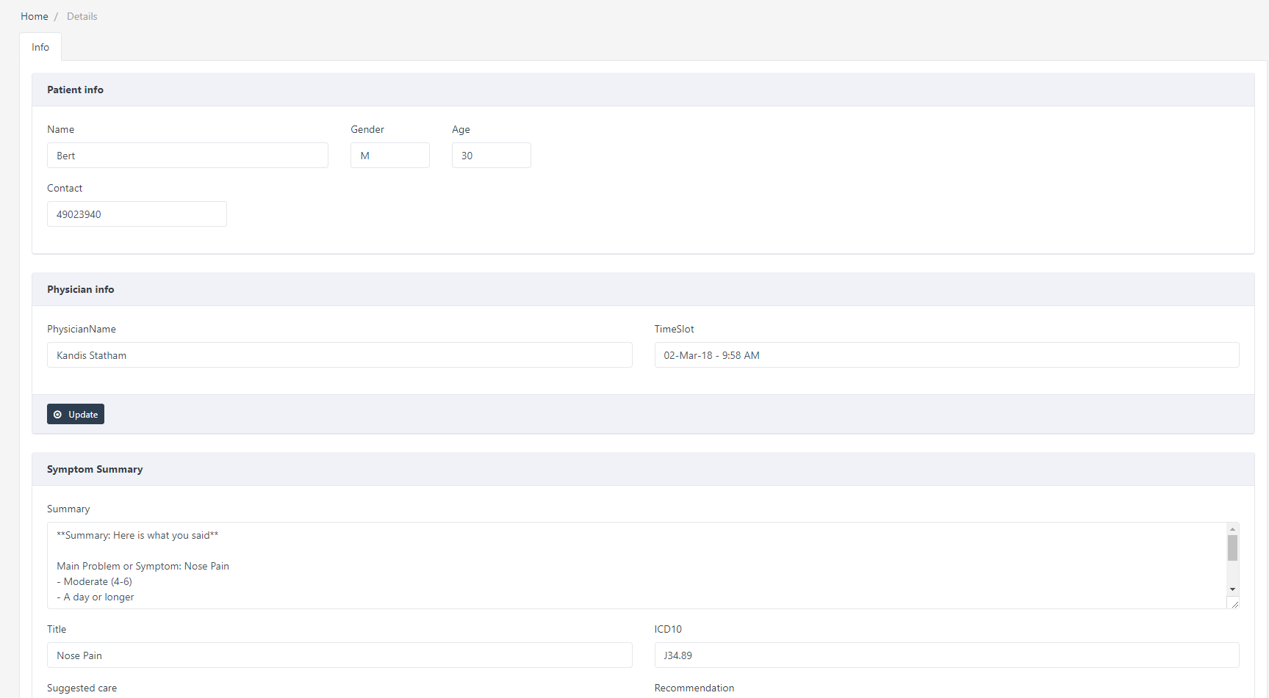This screenshot has width=1269, height=698.
Task: Click the TimeSlot label
Action: coord(674,329)
